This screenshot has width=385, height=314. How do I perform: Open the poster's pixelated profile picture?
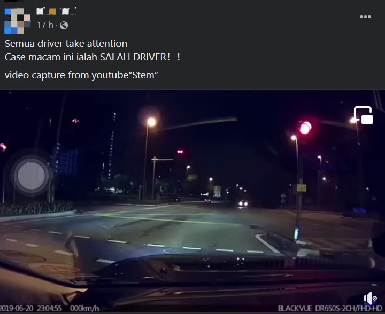click(18, 21)
